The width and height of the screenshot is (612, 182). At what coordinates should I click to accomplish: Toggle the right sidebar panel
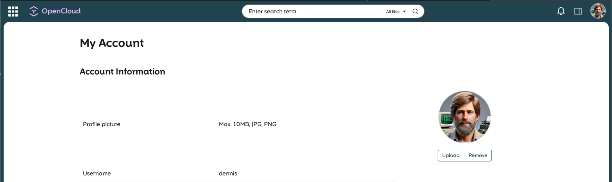tap(578, 11)
